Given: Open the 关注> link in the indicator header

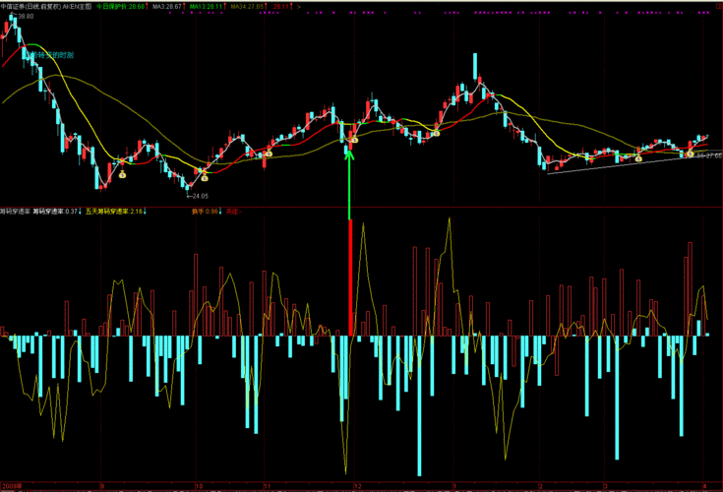Looking at the screenshot, I should (234, 212).
